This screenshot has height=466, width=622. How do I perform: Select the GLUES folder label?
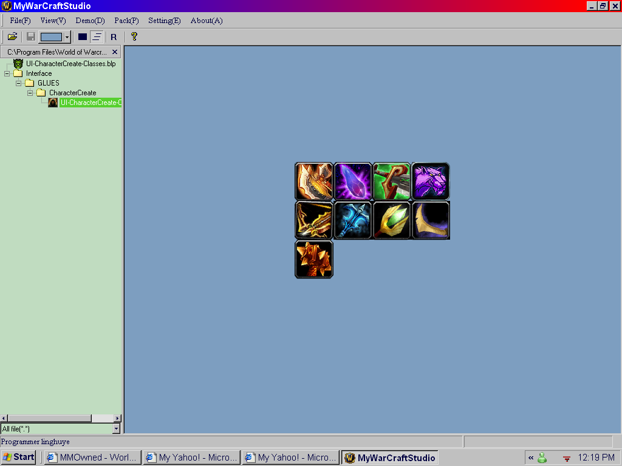coord(49,83)
